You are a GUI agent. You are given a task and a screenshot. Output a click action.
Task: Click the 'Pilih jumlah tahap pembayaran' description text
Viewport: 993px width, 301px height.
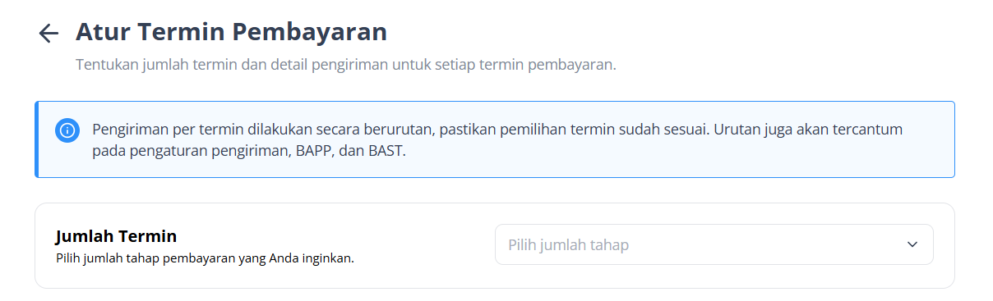pyautogui.click(x=205, y=258)
